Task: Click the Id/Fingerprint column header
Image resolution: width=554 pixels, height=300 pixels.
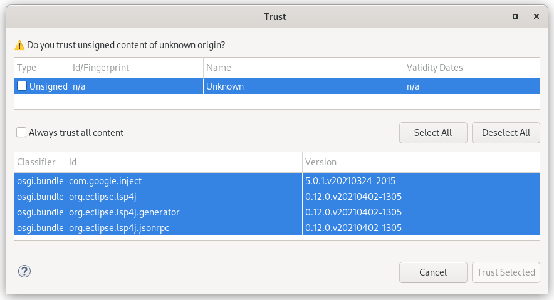Action: [x=137, y=68]
